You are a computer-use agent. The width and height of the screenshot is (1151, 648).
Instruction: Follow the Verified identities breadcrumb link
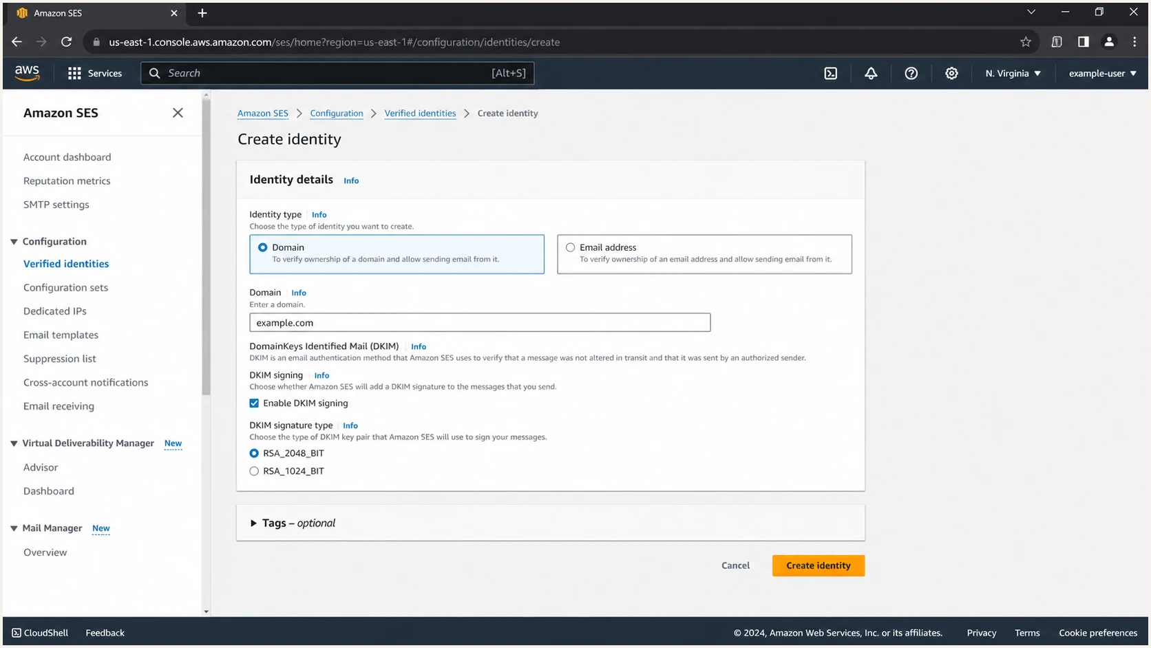pyautogui.click(x=420, y=114)
